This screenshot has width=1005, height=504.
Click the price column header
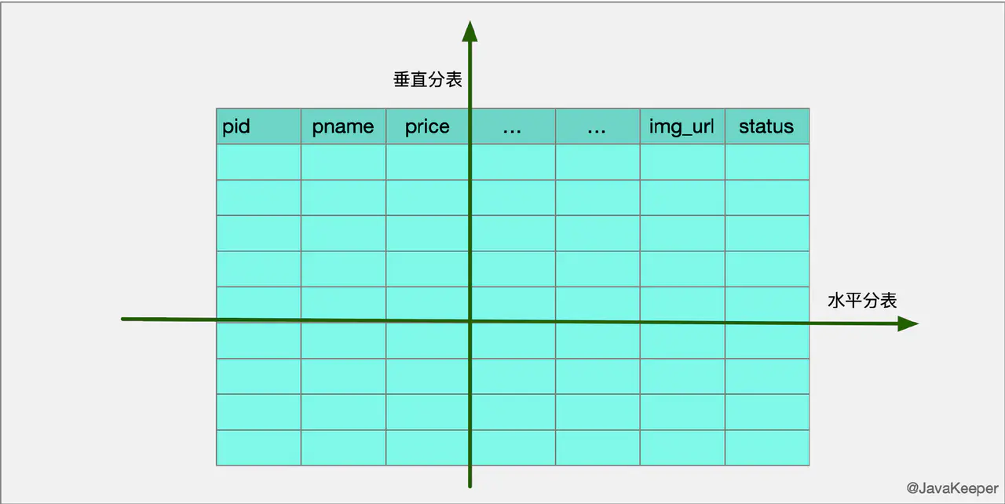(427, 126)
